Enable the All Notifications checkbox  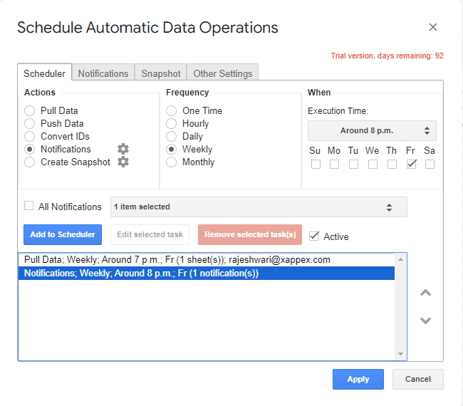28,206
